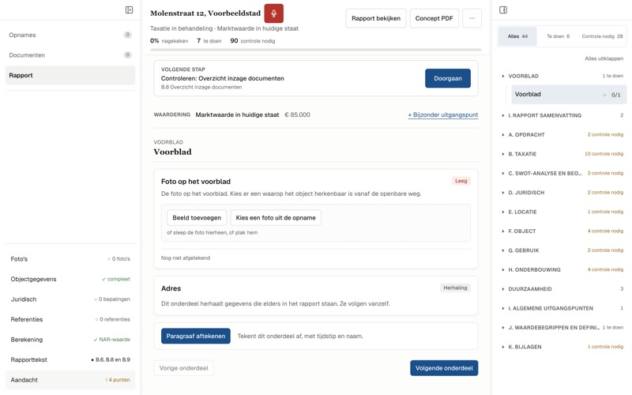Click 'B.8 Overzicht inzage documenten' subtitle
632x395 pixels.
pos(201,87)
